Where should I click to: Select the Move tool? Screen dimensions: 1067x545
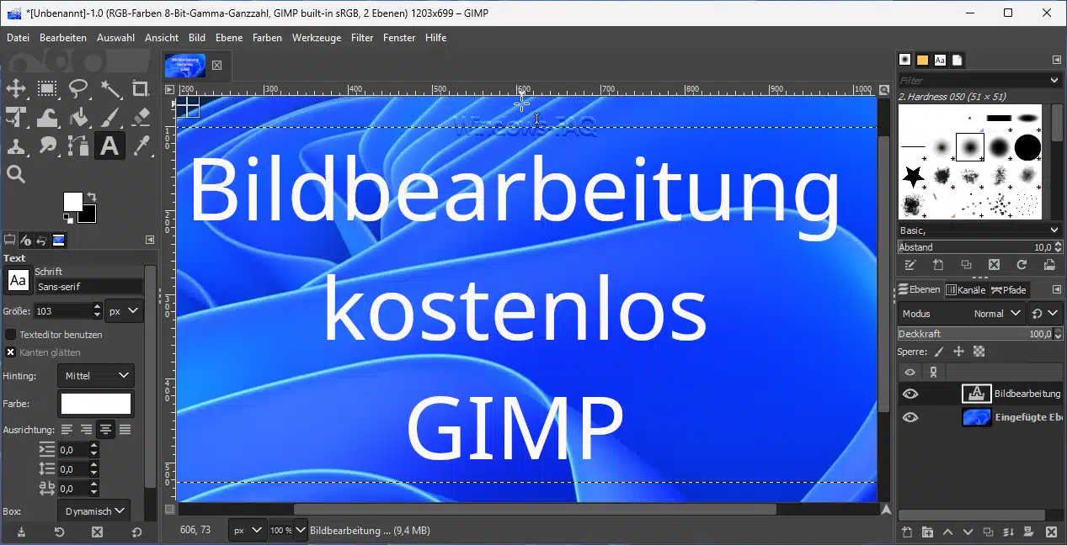(15, 88)
